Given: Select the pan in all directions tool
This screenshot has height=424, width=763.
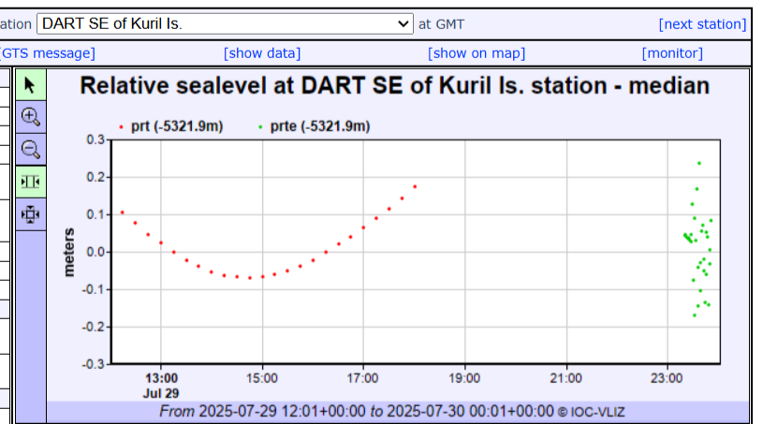Looking at the screenshot, I should point(31,214).
